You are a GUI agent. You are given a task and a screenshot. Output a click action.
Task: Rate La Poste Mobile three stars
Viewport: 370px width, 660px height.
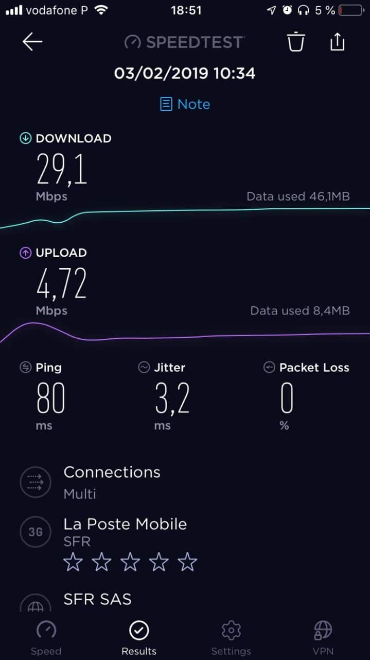(130, 562)
